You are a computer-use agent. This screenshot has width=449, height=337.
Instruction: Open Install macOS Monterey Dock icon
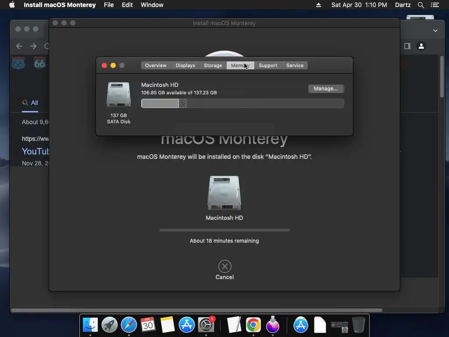tap(273, 325)
